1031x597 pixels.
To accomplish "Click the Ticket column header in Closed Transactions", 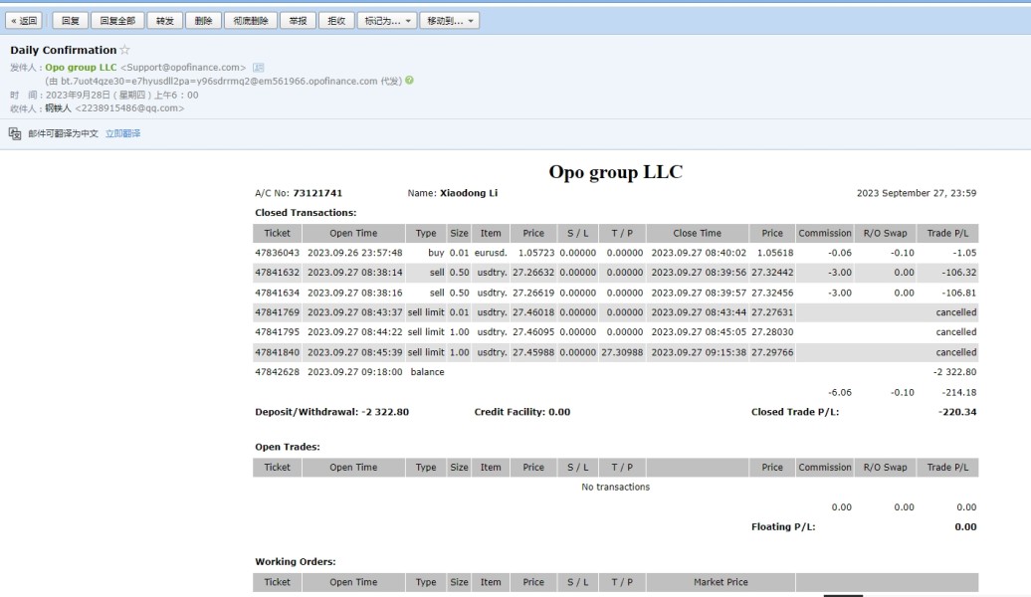I will [x=277, y=233].
